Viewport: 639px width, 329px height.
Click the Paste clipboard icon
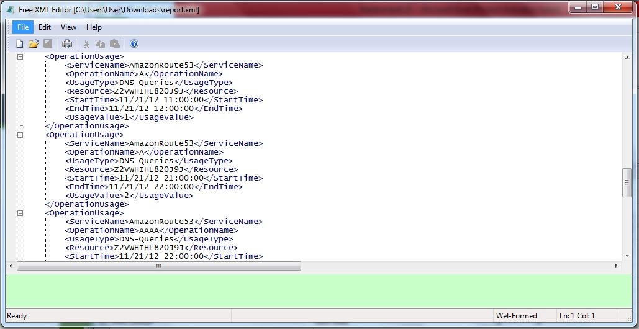pyautogui.click(x=114, y=43)
